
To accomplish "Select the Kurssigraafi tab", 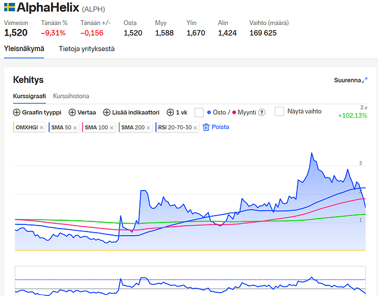I will (30, 96).
